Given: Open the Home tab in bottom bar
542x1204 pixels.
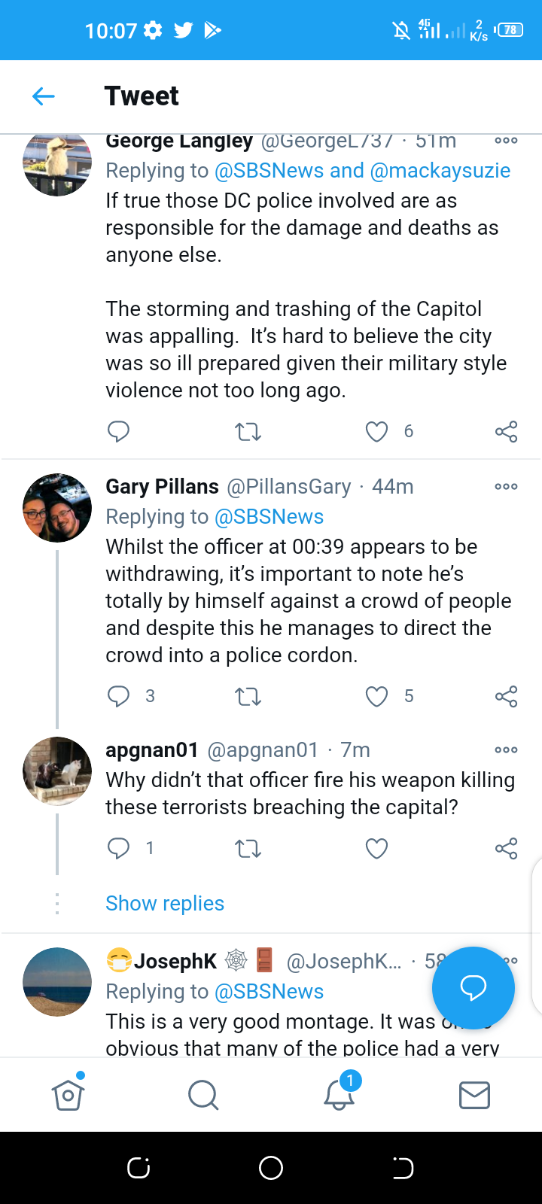Looking at the screenshot, I should [x=68, y=1095].
